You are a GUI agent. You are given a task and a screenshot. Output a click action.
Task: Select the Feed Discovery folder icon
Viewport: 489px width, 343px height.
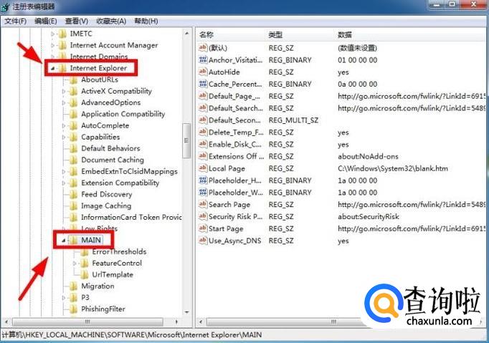pyautogui.click(x=74, y=194)
